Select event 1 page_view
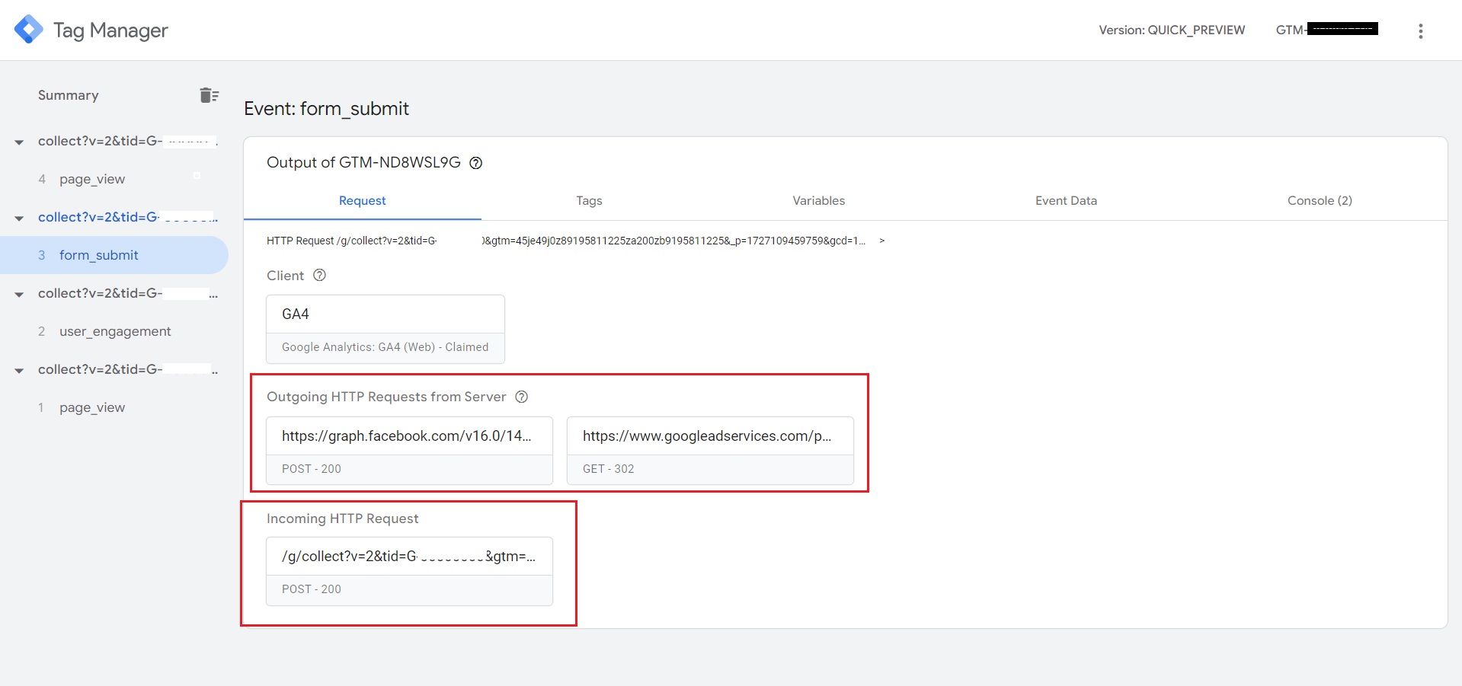 click(114, 407)
